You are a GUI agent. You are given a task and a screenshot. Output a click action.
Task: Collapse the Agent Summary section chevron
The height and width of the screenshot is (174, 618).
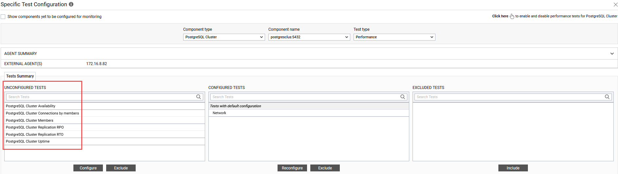coord(612,54)
